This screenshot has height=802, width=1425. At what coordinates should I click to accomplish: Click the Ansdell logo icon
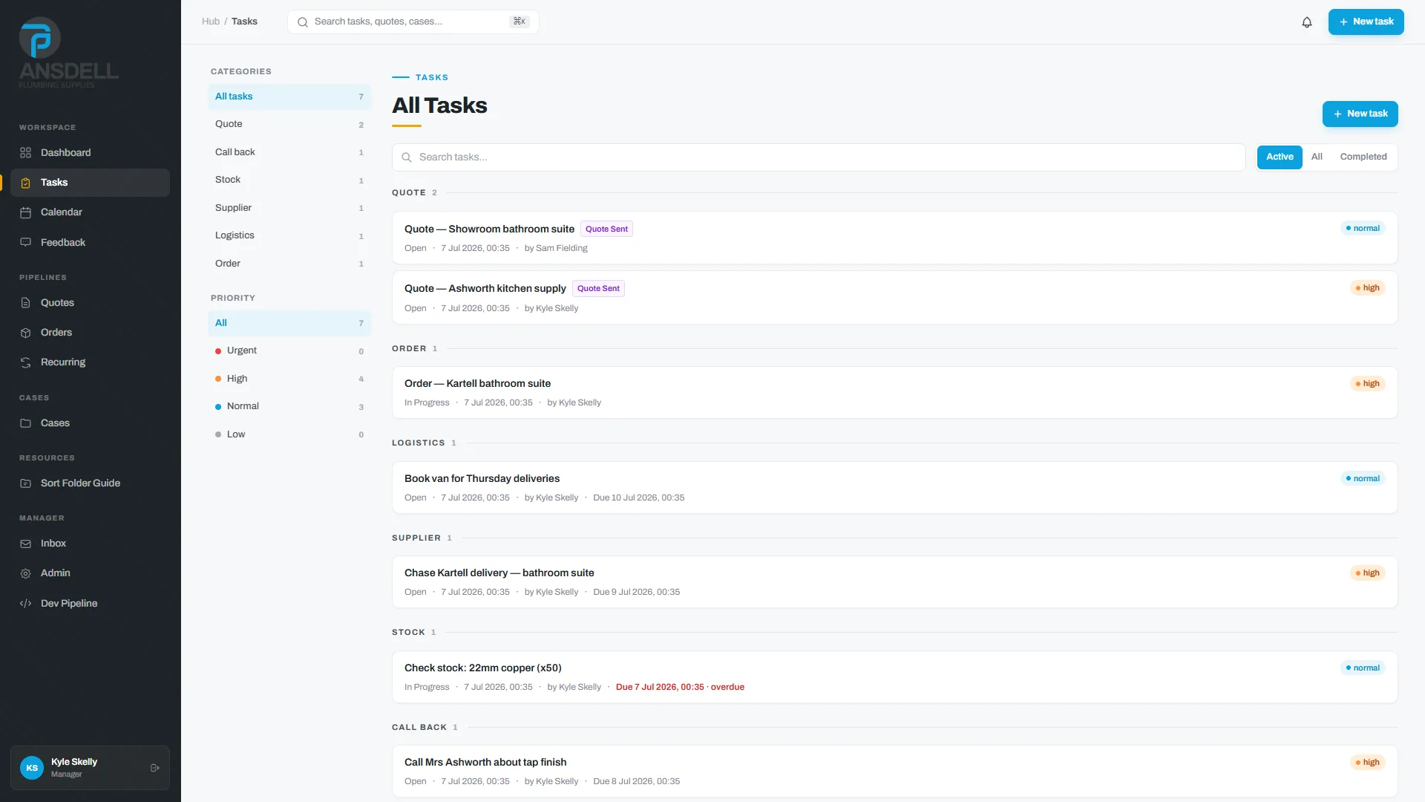click(x=39, y=38)
